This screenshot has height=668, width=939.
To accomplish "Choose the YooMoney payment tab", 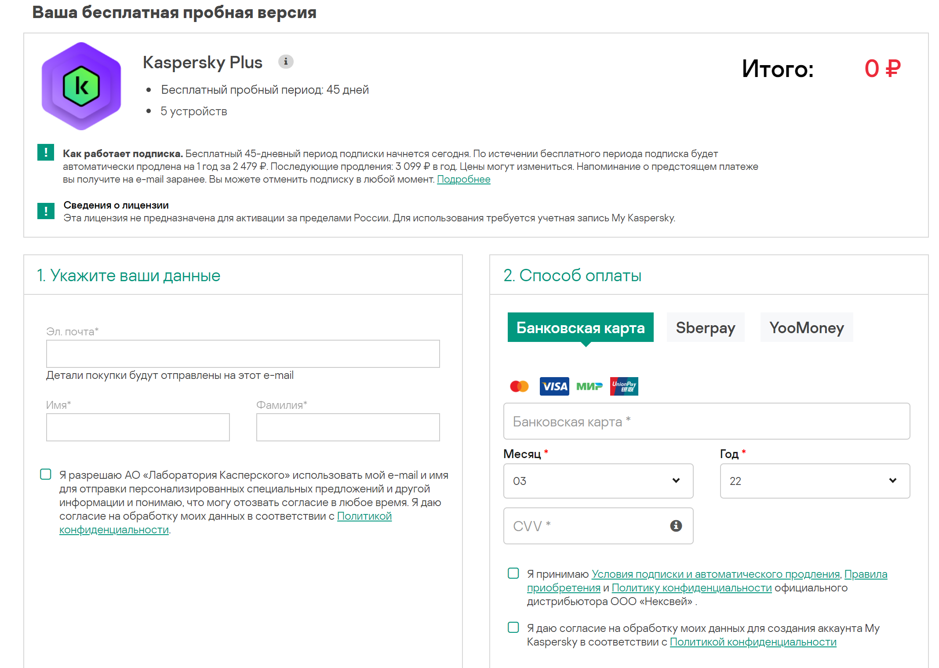I will pos(806,327).
